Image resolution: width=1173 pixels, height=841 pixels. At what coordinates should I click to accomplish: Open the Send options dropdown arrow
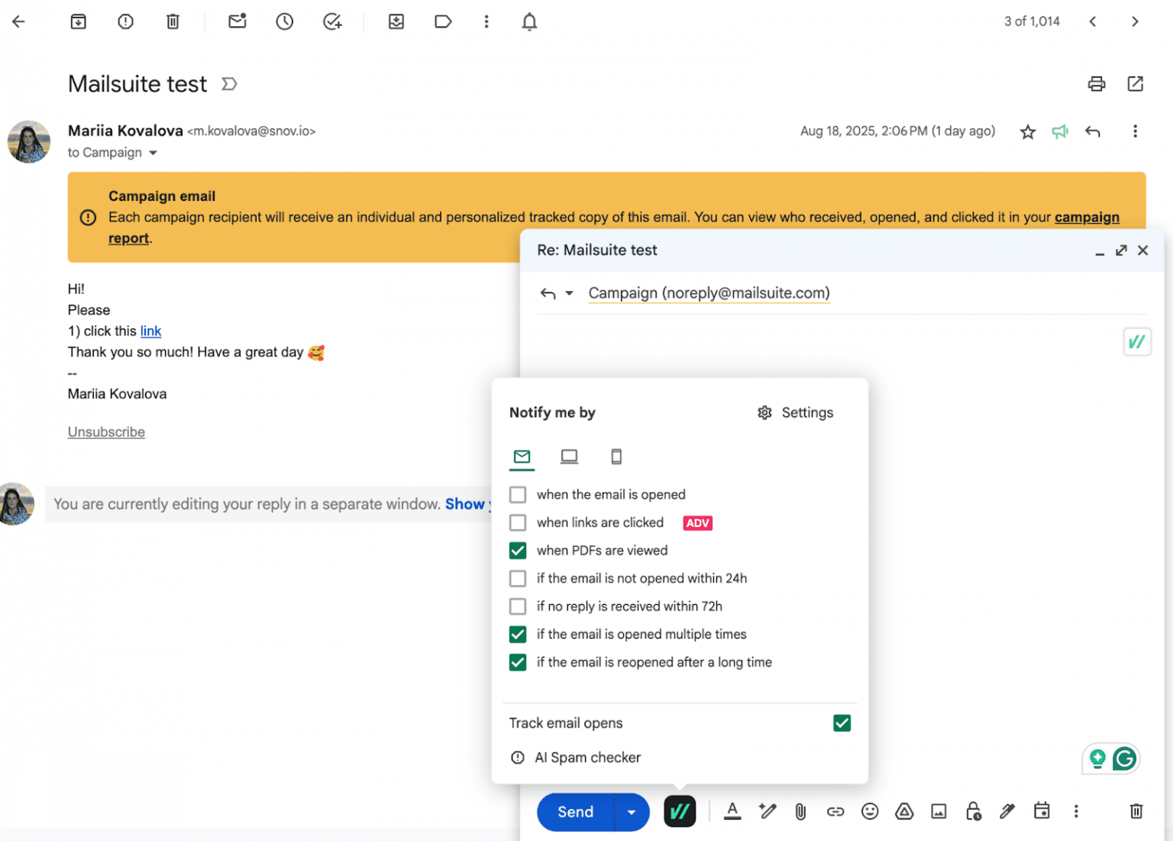(632, 812)
